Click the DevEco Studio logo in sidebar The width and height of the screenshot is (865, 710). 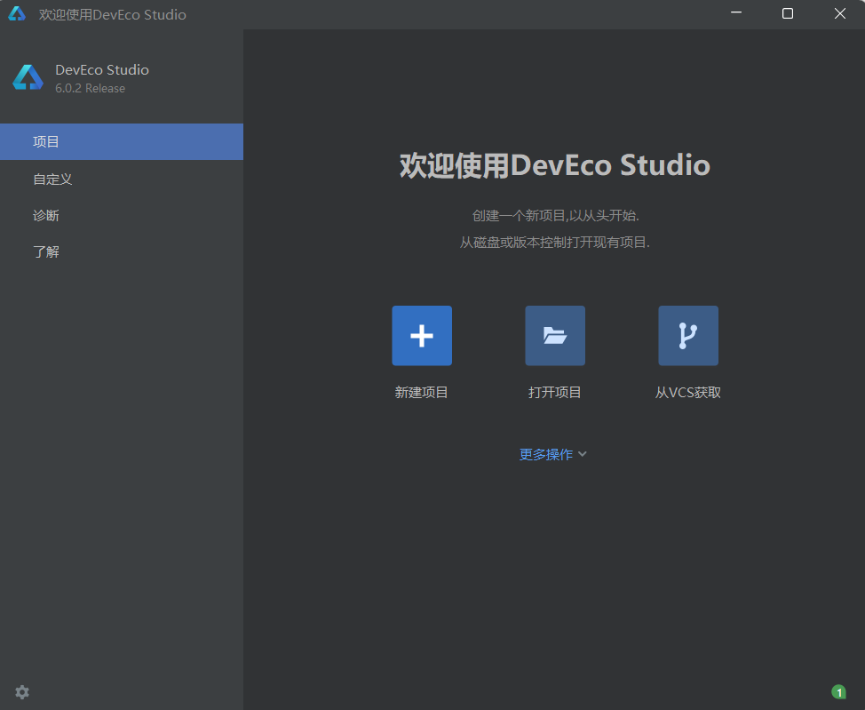point(28,77)
